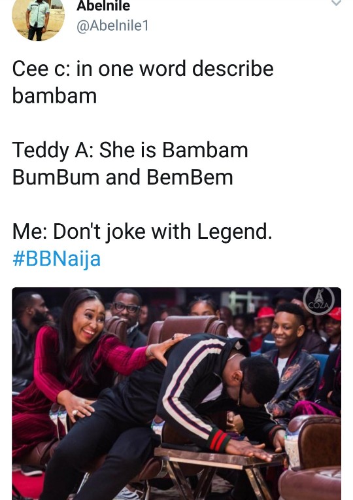Click "BumBum and BemBem" text line
The width and height of the screenshot is (353, 500).
(x=123, y=177)
